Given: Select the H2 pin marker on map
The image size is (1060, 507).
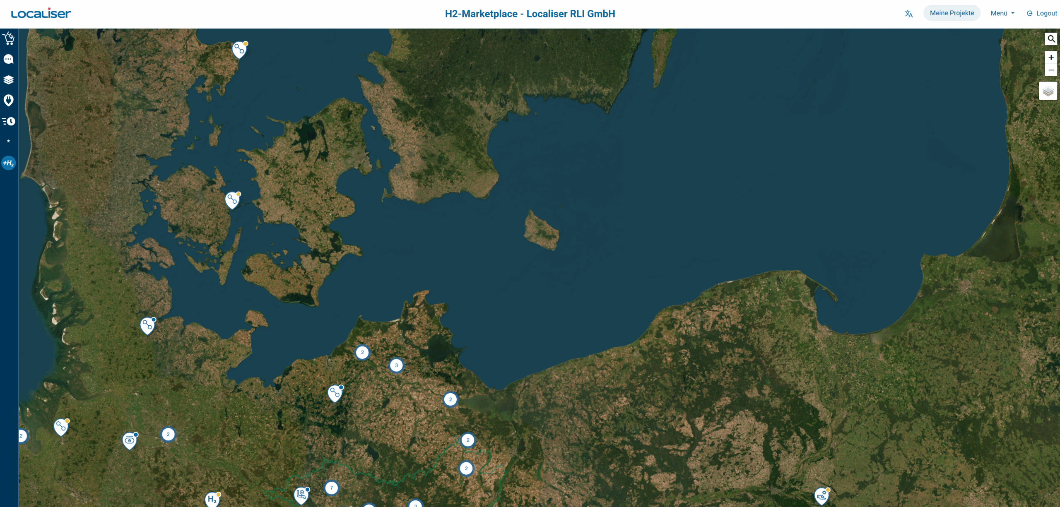Looking at the screenshot, I should click(212, 499).
